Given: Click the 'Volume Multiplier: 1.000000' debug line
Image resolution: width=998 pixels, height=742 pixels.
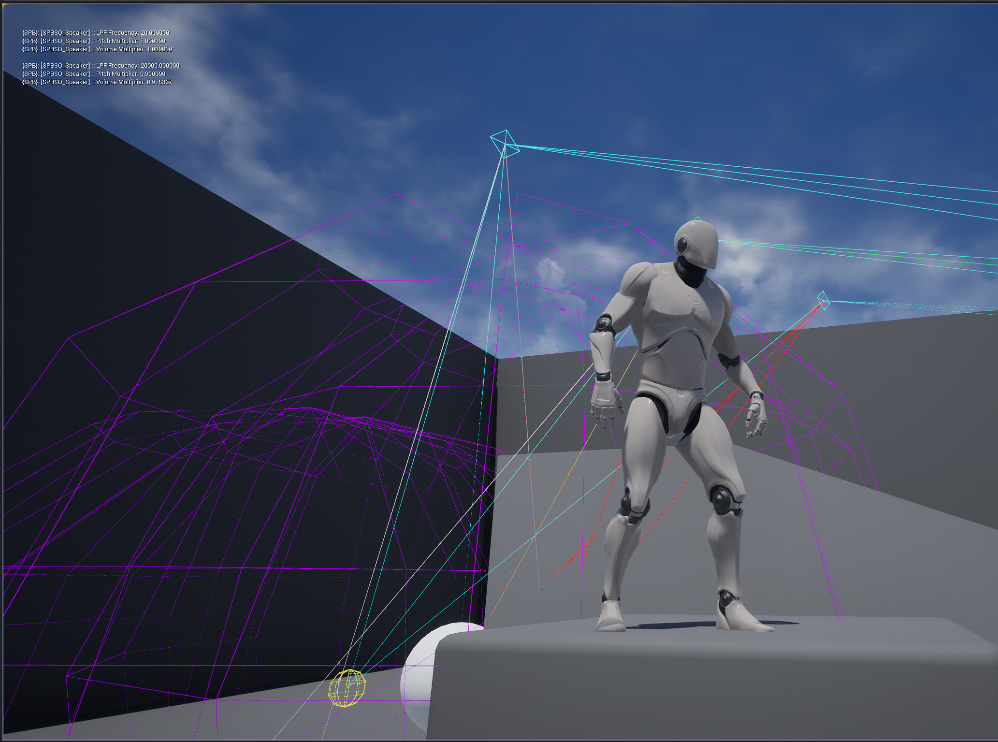Looking at the screenshot, I should (x=97, y=49).
